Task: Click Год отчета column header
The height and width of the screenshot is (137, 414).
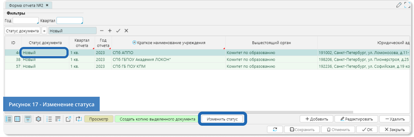Action: [103, 43]
